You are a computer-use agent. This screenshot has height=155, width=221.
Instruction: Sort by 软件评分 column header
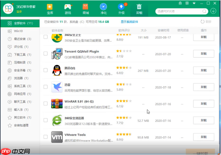coord(124,30)
